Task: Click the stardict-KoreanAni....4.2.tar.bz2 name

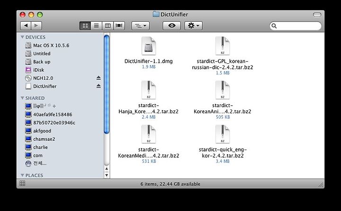Action: (x=223, y=109)
